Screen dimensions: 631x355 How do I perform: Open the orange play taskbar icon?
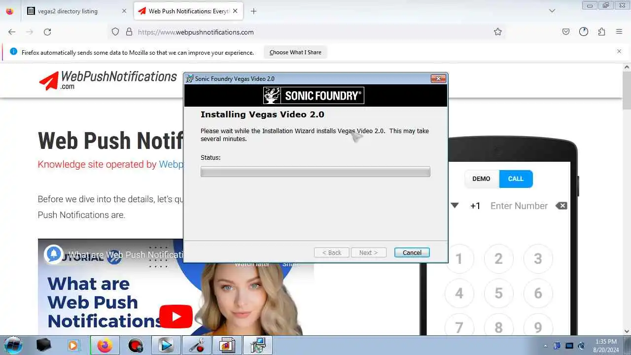(74, 345)
